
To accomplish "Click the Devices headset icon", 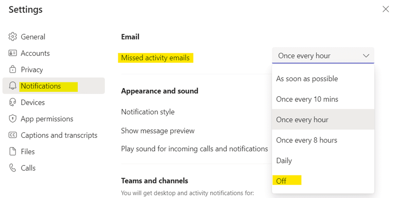I will pos(13,102).
